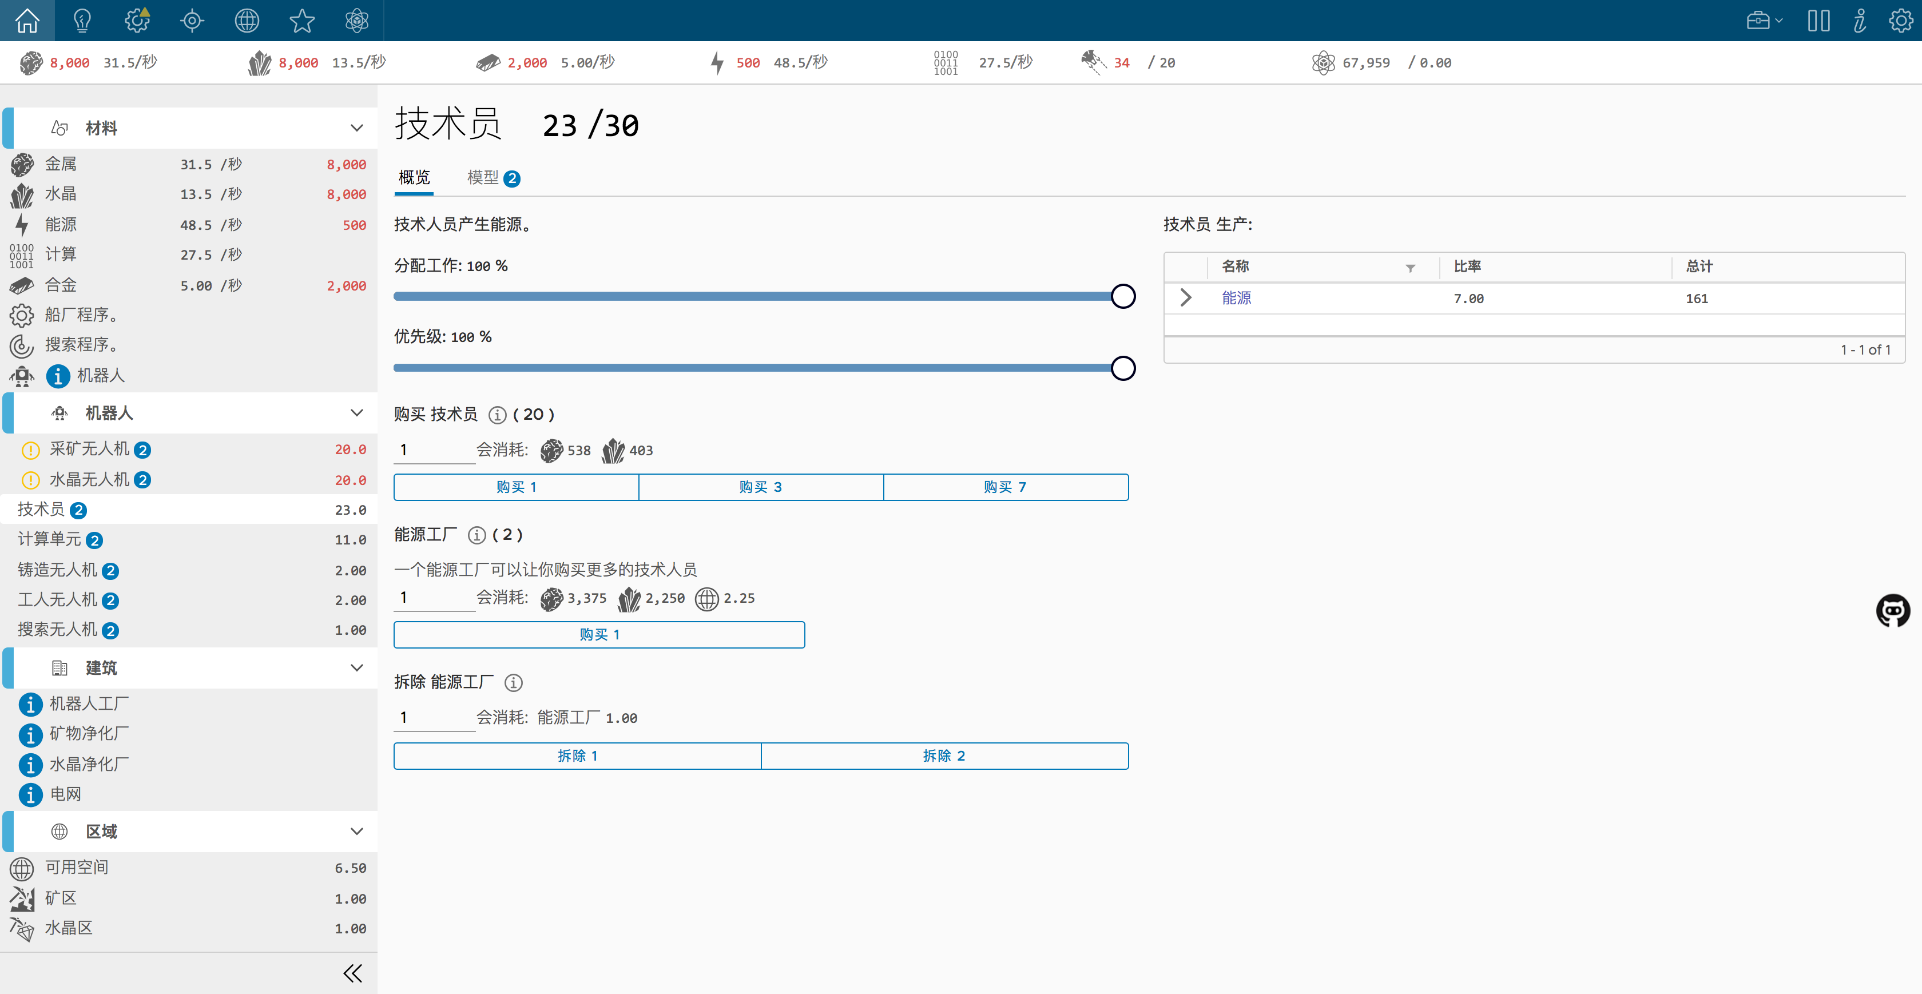Image resolution: width=1922 pixels, height=994 pixels.
Task: Select 技术员 in sidebar
Action: coord(189,510)
